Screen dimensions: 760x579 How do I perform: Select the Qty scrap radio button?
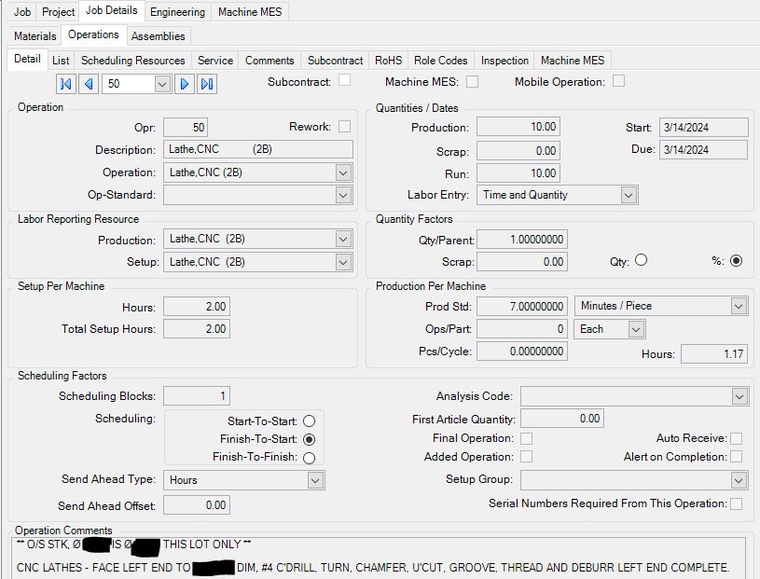tap(641, 260)
